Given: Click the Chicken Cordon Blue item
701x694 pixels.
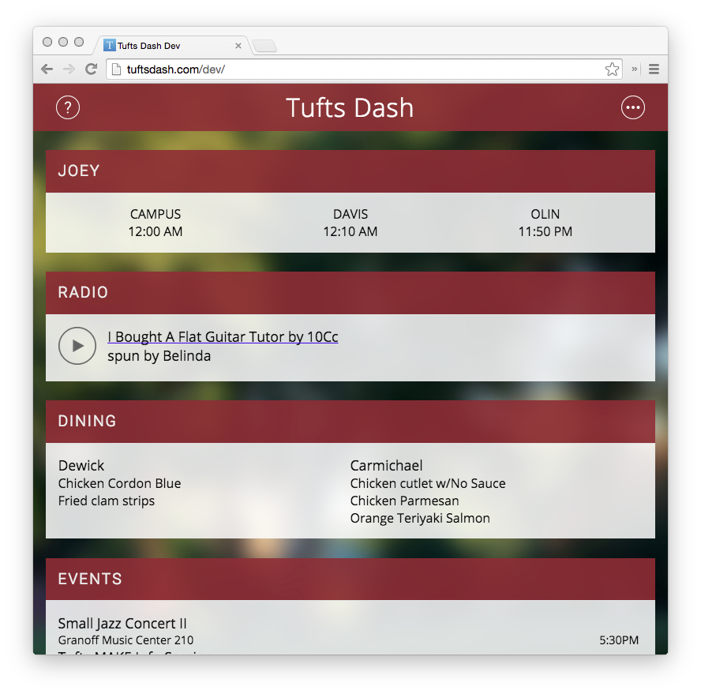Looking at the screenshot, I should point(120,483).
